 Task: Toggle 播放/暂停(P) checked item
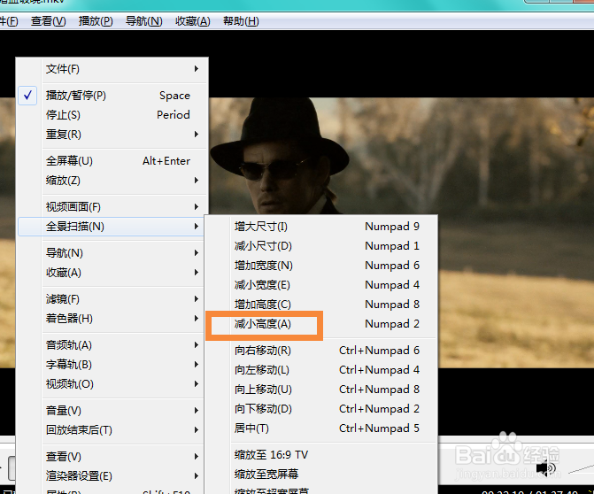pyautogui.click(x=112, y=96)
